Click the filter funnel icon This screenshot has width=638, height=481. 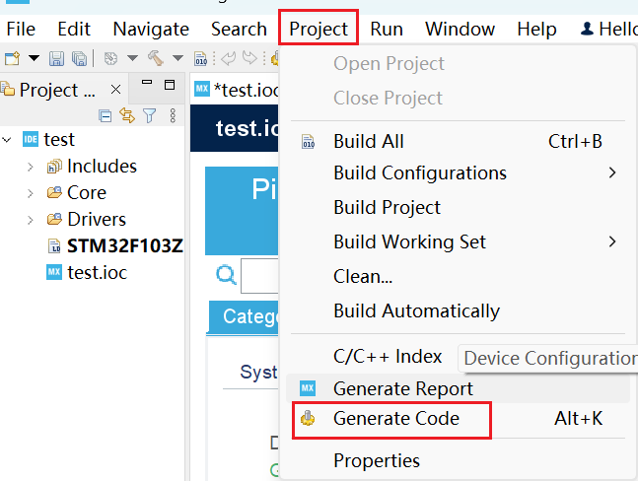point(149,116)
